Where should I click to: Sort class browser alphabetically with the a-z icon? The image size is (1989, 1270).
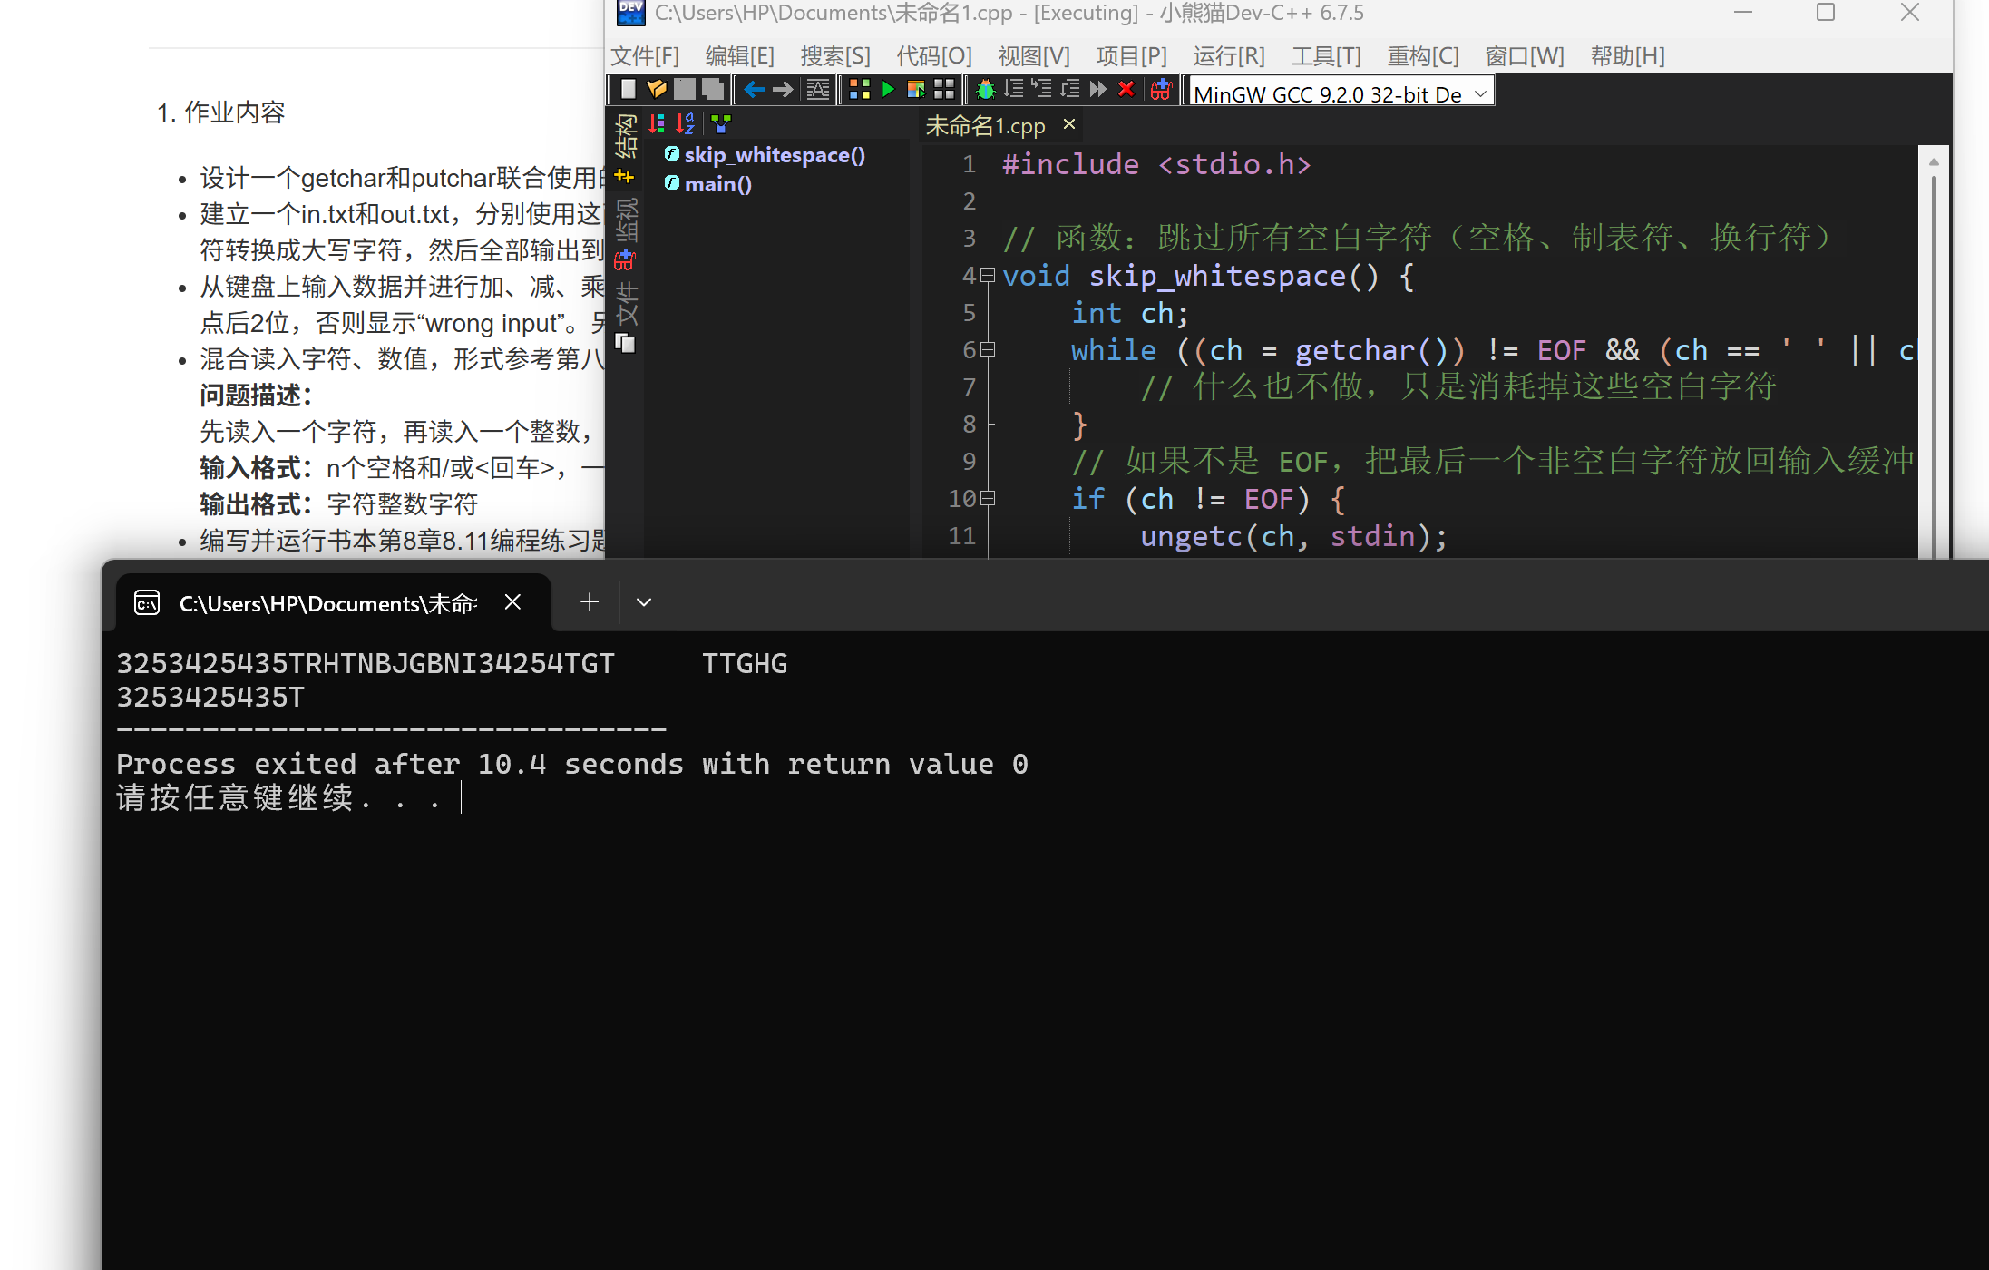click(x=686, y=123)
